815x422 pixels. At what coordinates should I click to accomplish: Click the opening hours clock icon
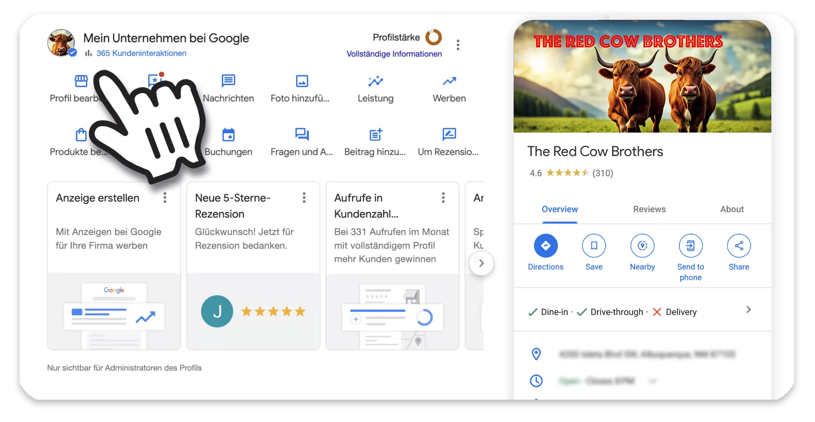tap(536, 381)
